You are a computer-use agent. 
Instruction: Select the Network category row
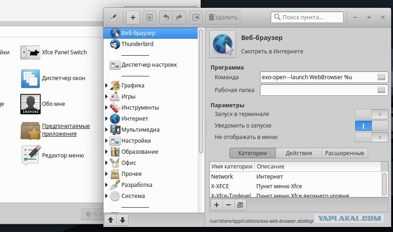(x=295, y=177)
